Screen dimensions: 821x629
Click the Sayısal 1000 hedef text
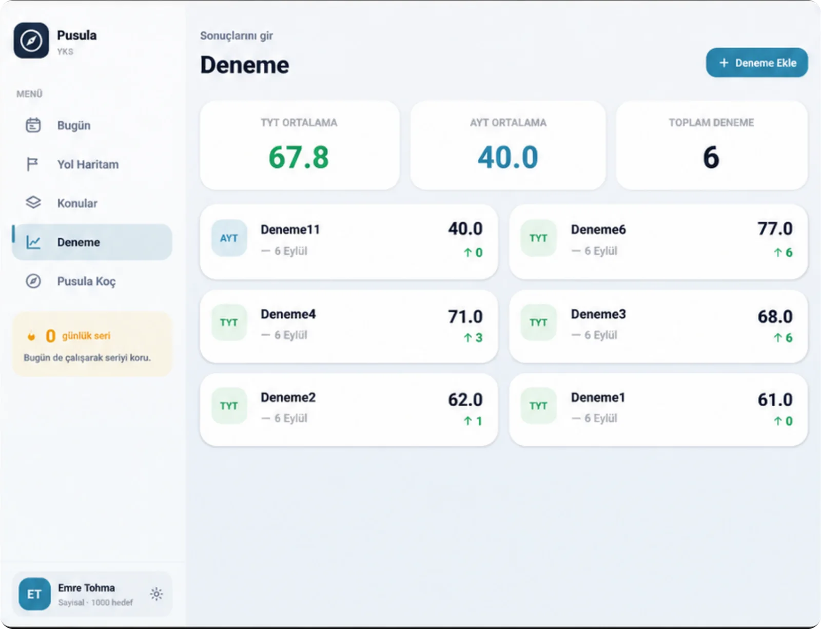(x=95, y=602)
